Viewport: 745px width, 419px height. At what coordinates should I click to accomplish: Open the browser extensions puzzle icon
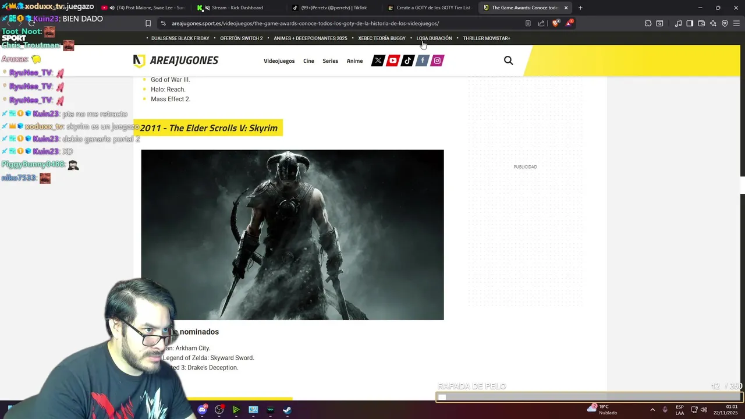click(648, 23)
